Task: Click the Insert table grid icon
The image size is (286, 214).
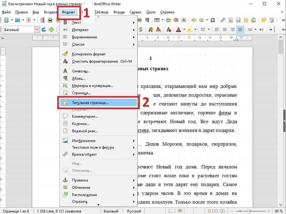Action: (157, 20)
